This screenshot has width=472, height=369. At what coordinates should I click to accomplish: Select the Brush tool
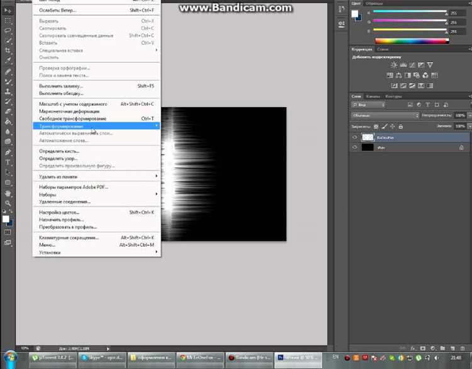[8, 82]
